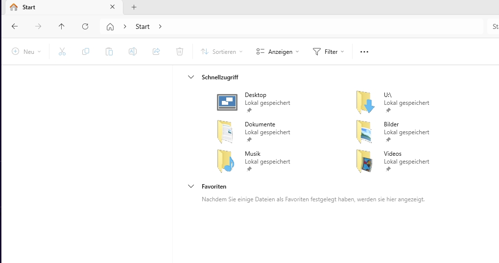Viewport: 499px width, 263px height.
Task: Click the Cut scissors icon
Action: coord(62,51)
